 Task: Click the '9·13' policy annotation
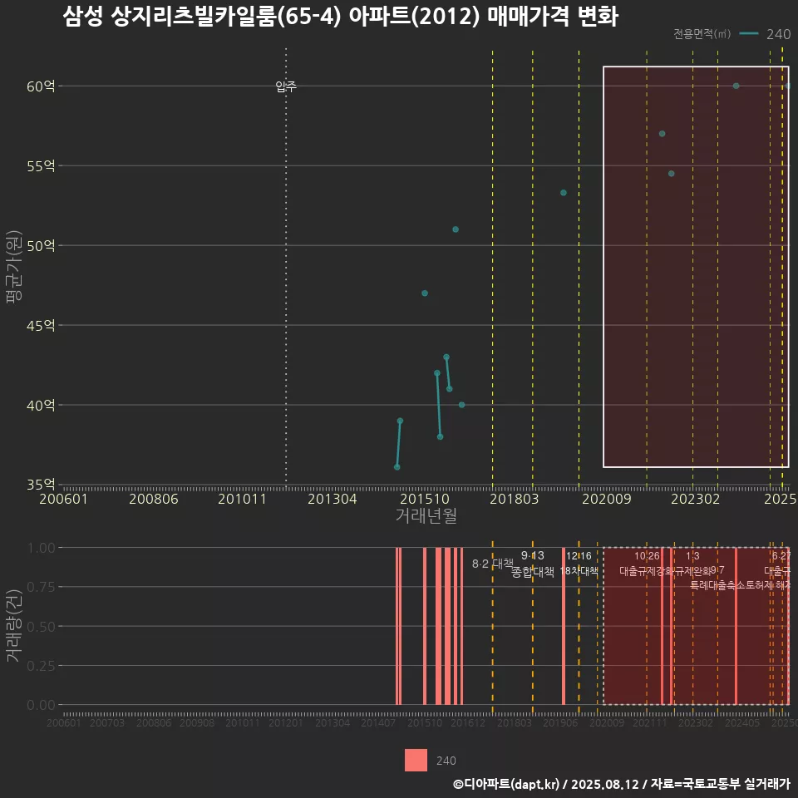pyautogui.click(x=532, y=556)
